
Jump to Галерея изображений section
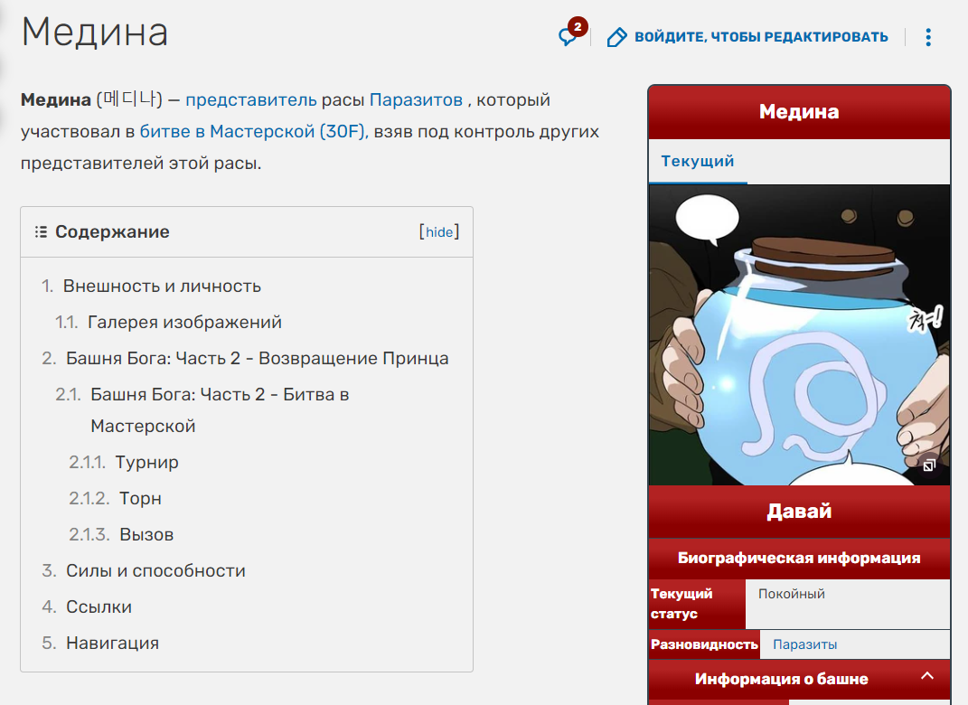coord(184,323)
